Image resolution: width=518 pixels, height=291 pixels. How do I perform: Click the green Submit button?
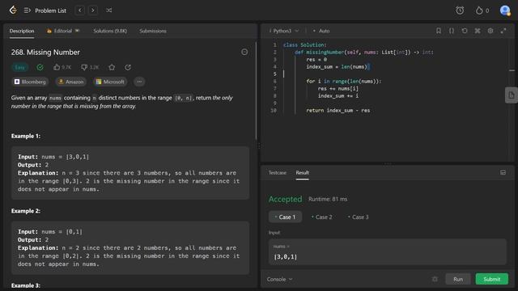click(492, 279)
